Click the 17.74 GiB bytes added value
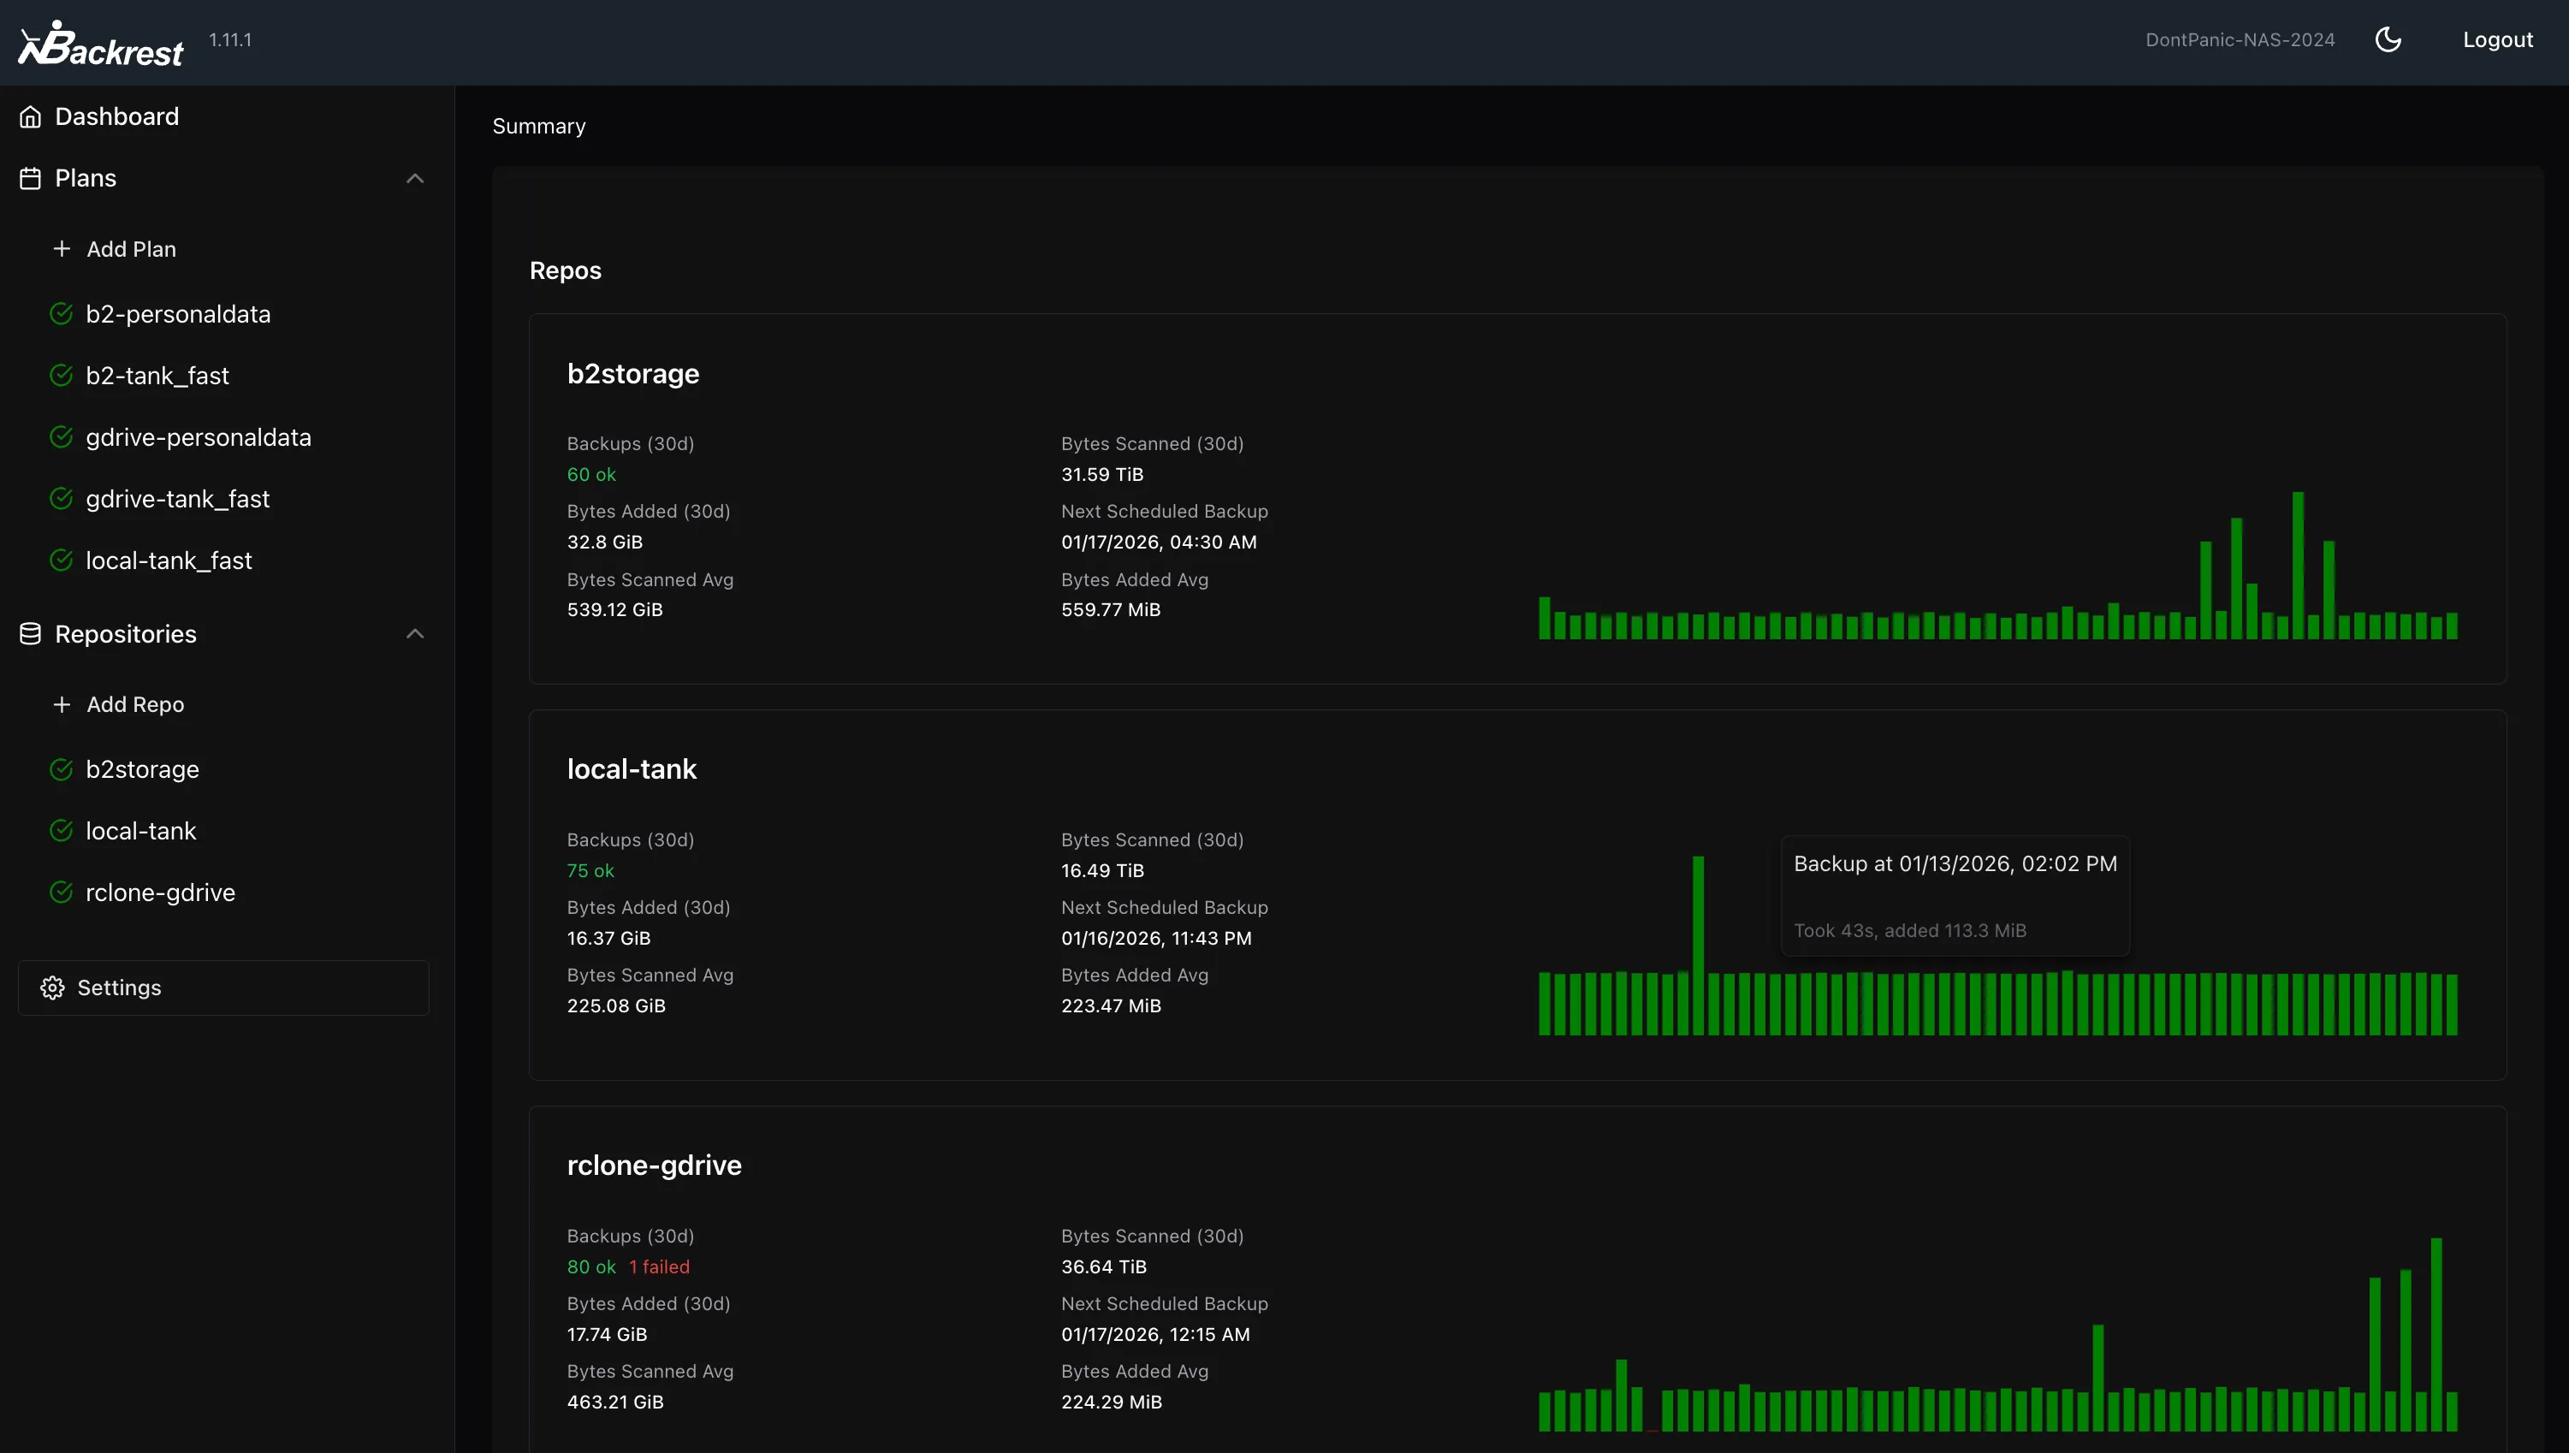2569x1453 pixels. coord(607,1335)
